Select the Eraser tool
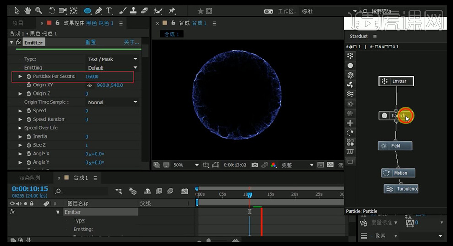The width and height of the screenshot is (453, 246). (145, 10)
